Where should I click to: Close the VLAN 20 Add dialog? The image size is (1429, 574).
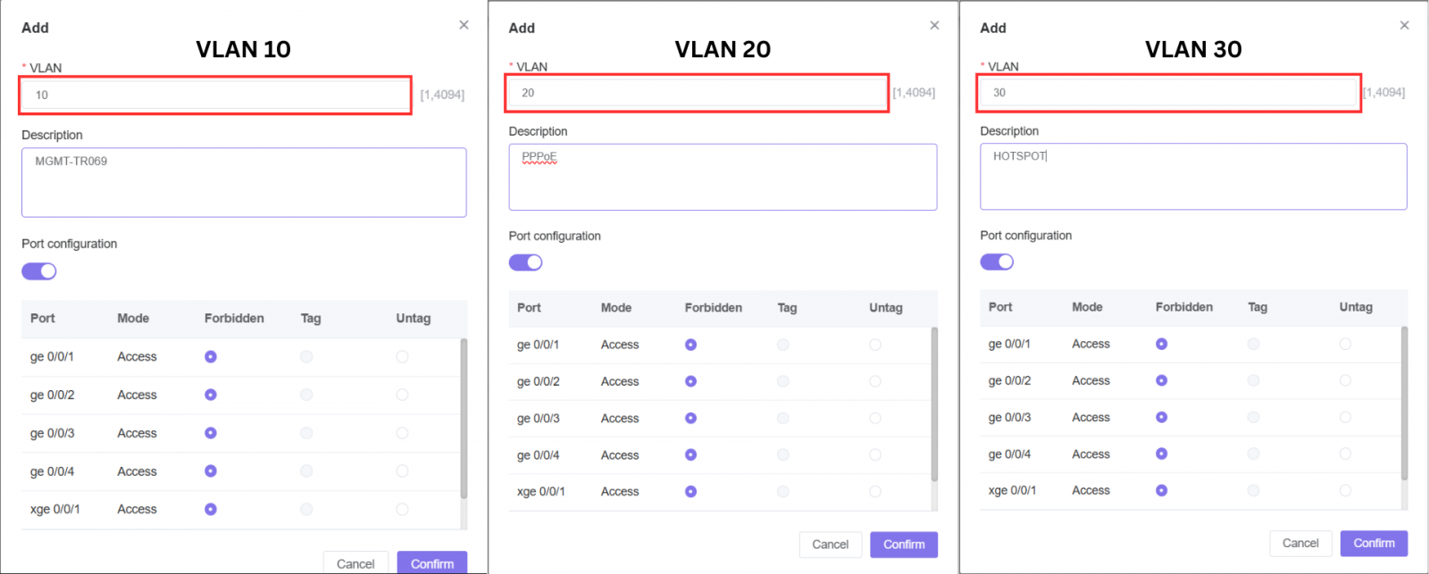click(934, 25)
